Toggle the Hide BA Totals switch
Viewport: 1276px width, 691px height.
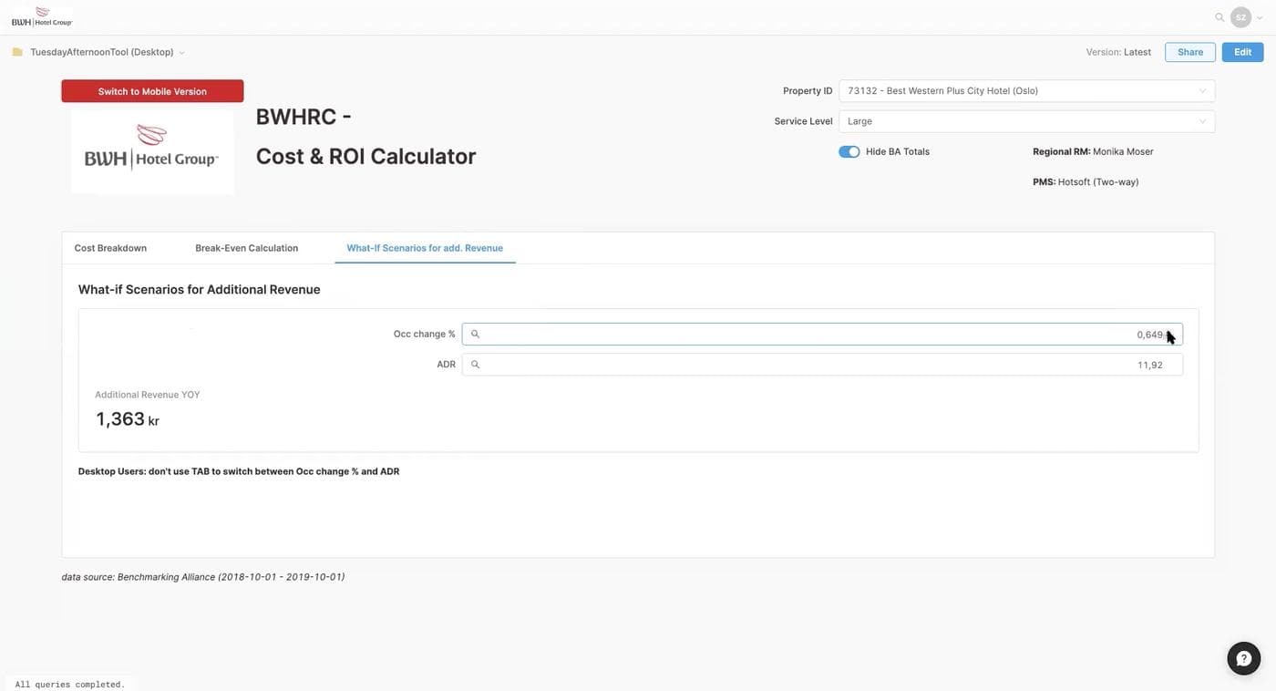849,152
